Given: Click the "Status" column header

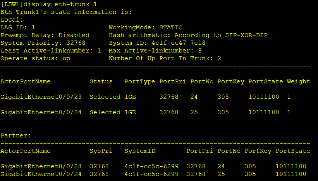Looking at the screenshot, I should 101,81.
